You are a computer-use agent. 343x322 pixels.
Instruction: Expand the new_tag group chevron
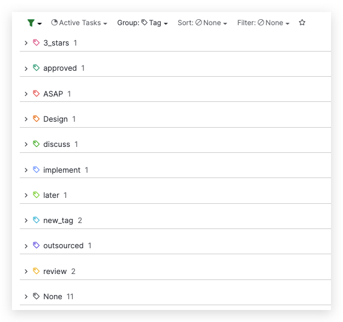[x=26, y=221]
